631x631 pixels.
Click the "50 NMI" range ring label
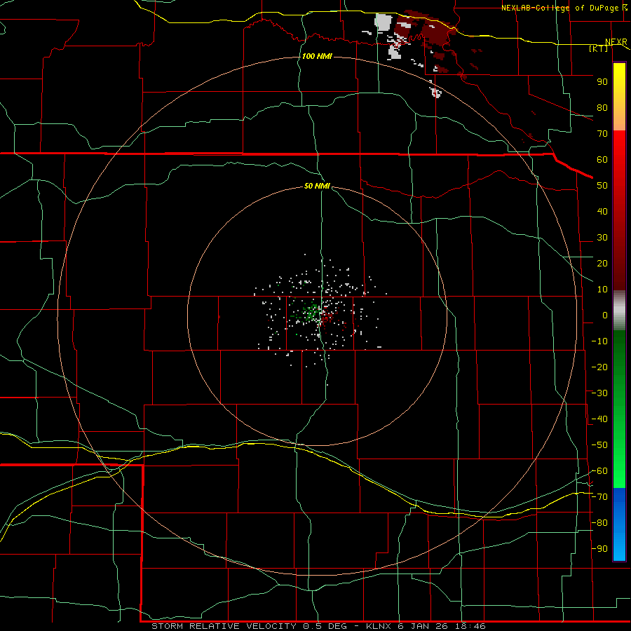point(317,186)
